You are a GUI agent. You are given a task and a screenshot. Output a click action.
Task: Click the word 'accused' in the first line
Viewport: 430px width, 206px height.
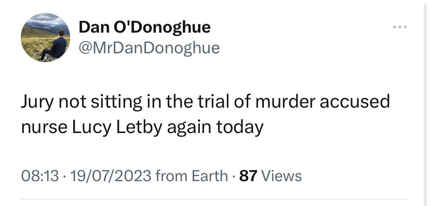pos(355,101)
